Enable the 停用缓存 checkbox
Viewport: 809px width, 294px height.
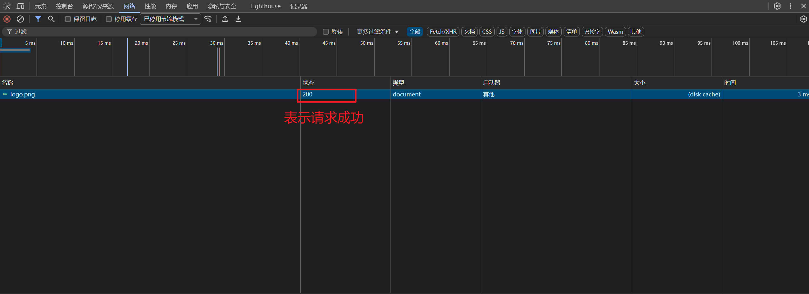pos(109,19)
